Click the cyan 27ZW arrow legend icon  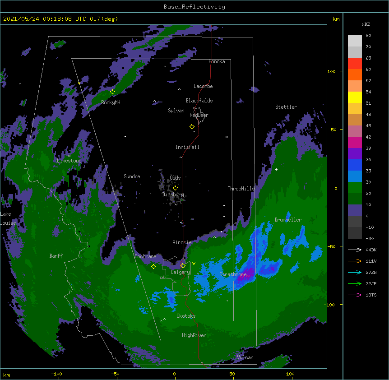coord(355,272)
